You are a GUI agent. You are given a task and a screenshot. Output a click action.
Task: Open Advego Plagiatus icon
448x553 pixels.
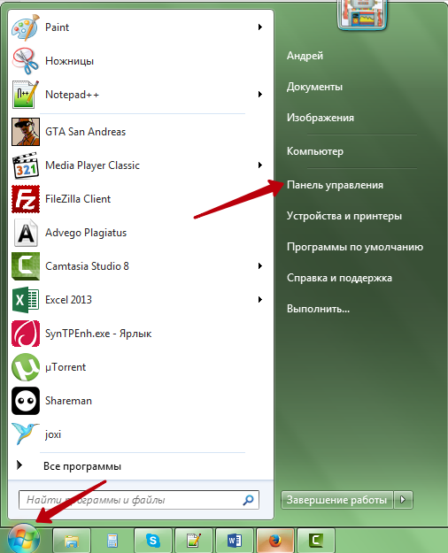click(26, 233)
